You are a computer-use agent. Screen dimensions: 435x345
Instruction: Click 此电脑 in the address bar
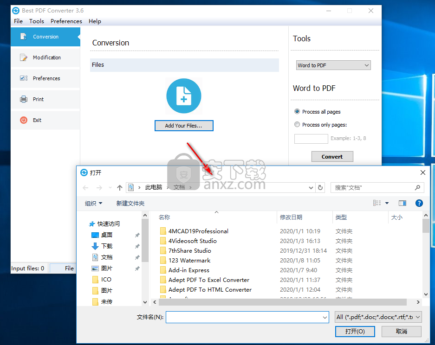click(x=153, y=187)
